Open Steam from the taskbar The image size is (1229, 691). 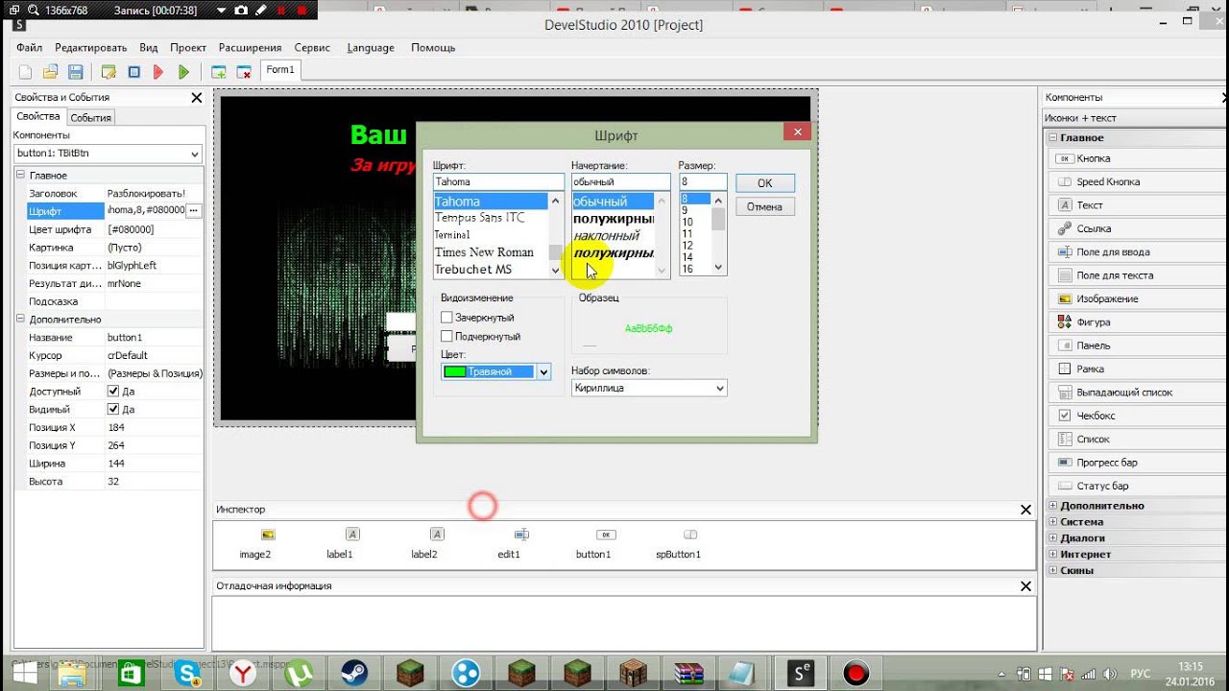tap(357, 674)
